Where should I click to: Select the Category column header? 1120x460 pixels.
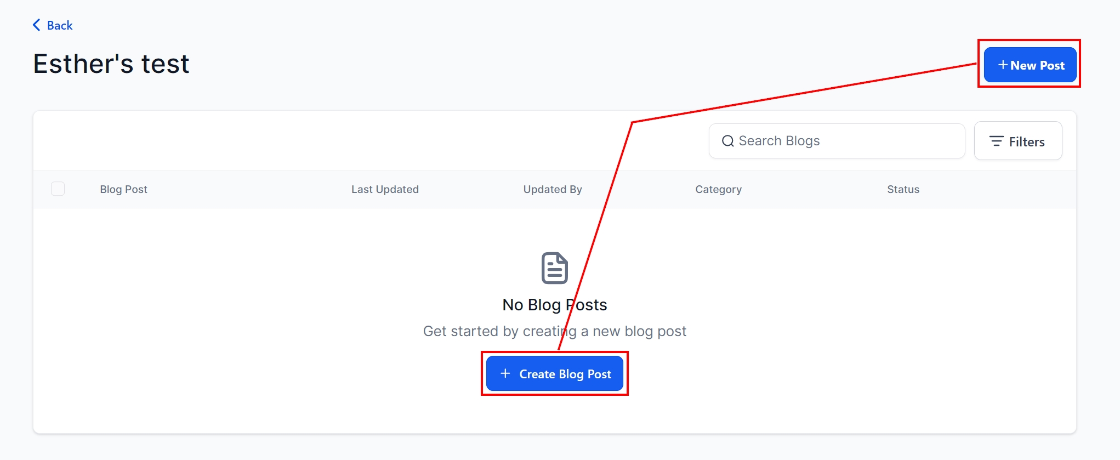718,190
